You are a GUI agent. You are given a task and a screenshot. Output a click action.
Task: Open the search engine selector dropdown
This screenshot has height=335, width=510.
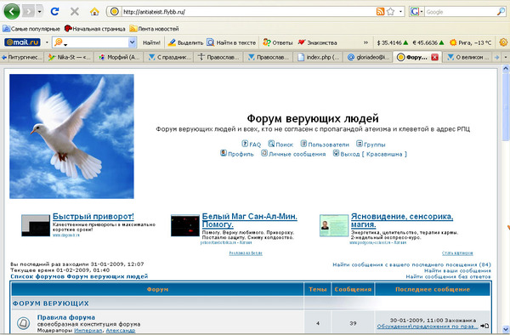422,12
